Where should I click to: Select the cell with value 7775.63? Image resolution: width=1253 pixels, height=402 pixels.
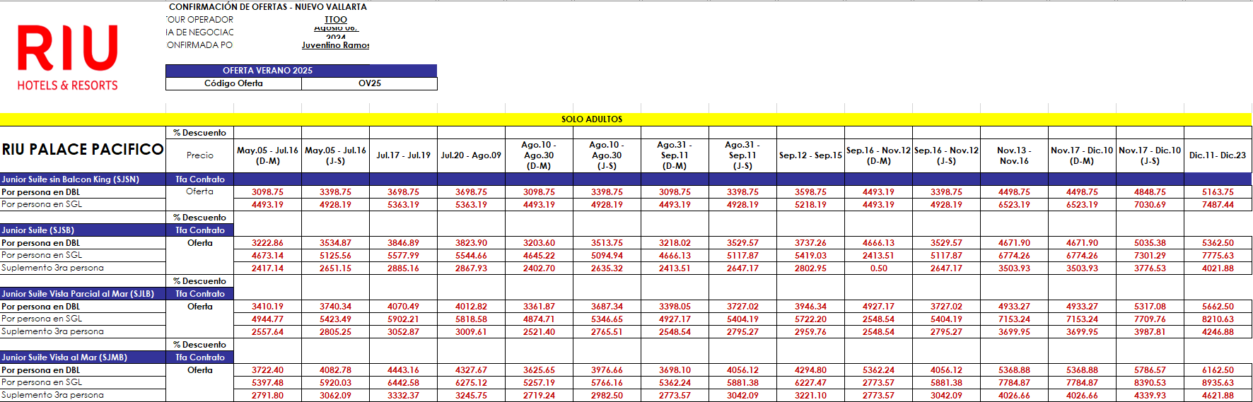point(1218,256)
